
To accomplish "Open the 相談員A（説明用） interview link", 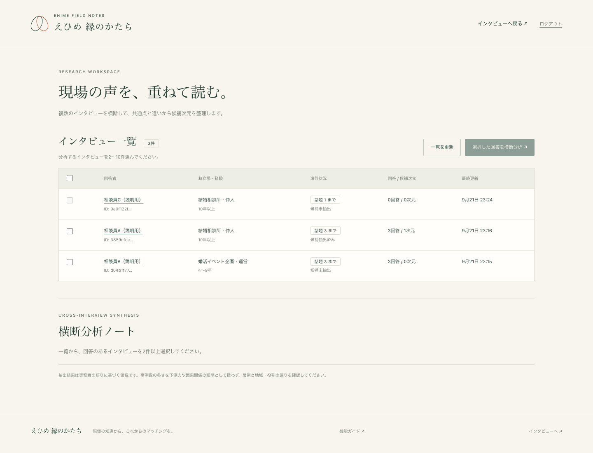I will 124,231.
